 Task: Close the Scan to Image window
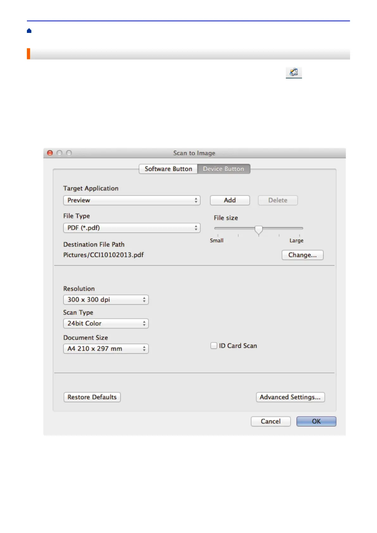pos(50,153)
